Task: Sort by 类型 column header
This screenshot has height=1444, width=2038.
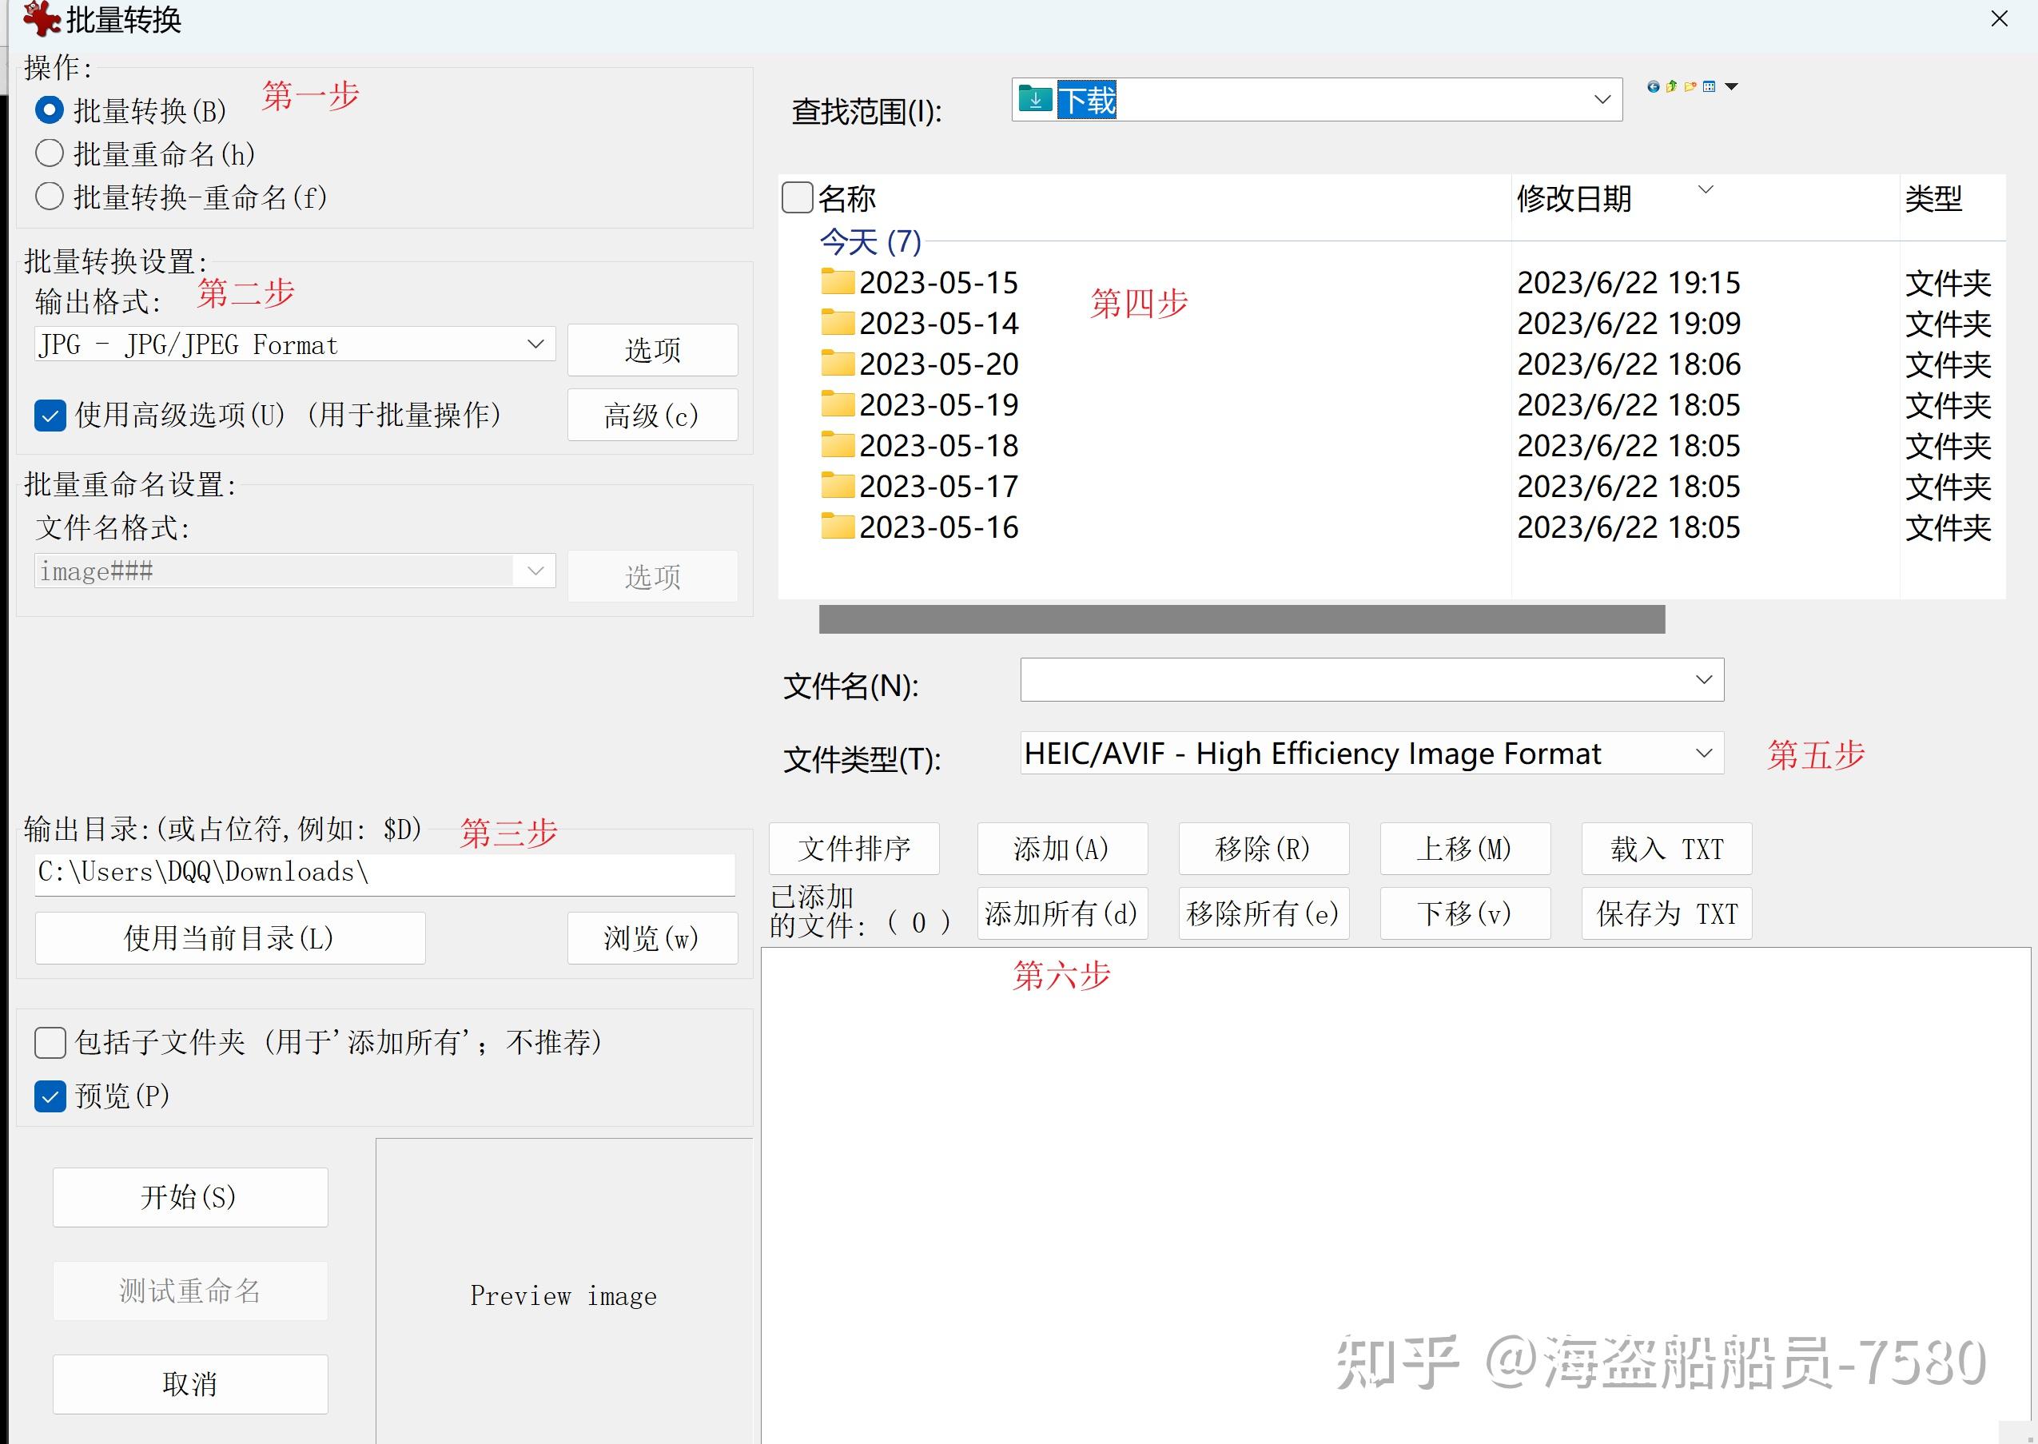Action: [1933, 198]
